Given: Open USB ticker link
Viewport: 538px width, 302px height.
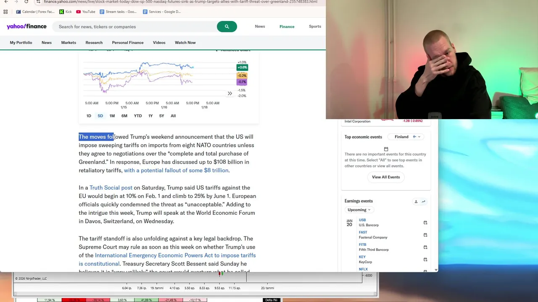Looking at the screenshot, I should pyautogui.click(x=362, y=220).
